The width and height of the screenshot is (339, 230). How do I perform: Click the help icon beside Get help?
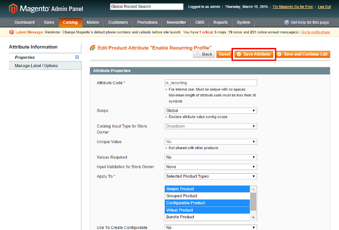point(287,22)
